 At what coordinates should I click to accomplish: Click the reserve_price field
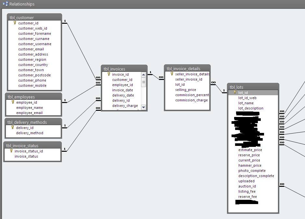pos(249,155)
